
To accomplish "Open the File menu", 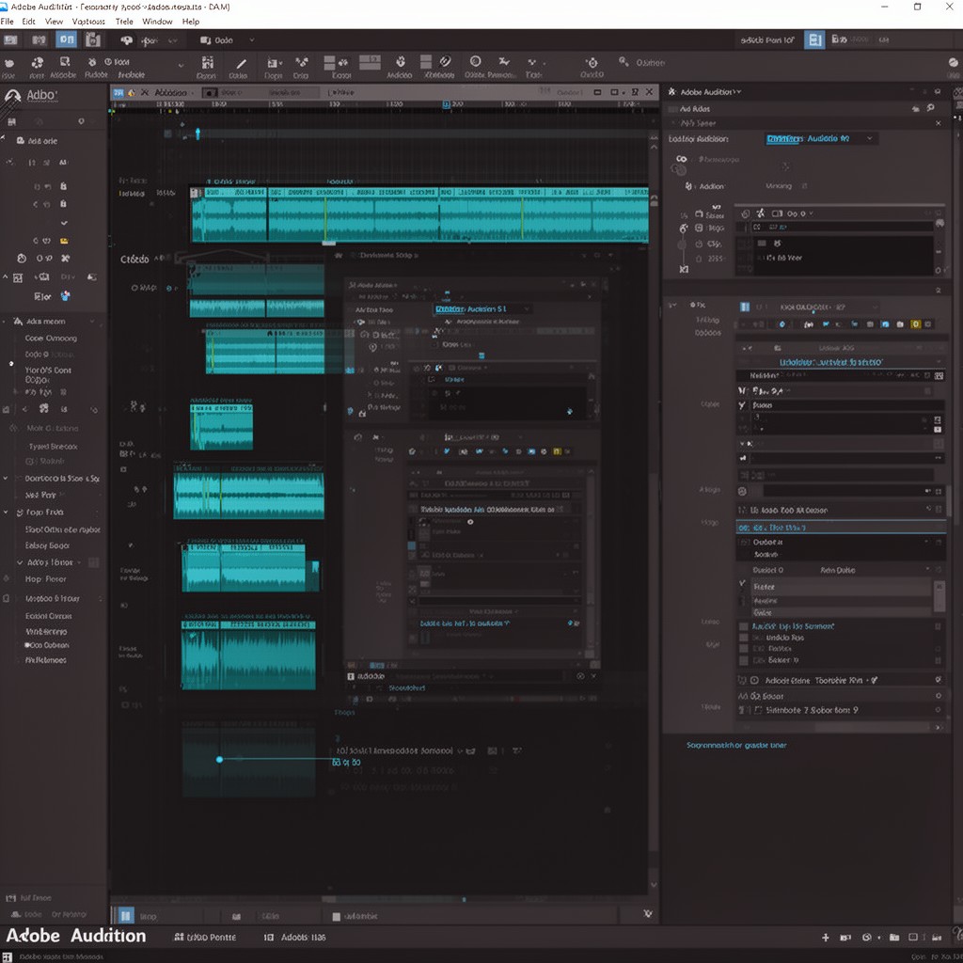I will point(7,21).
